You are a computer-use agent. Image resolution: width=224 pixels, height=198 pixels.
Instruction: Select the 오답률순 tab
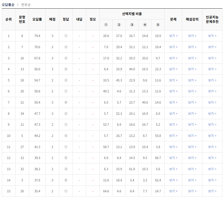pyautogui.click(x=9, y=4)
